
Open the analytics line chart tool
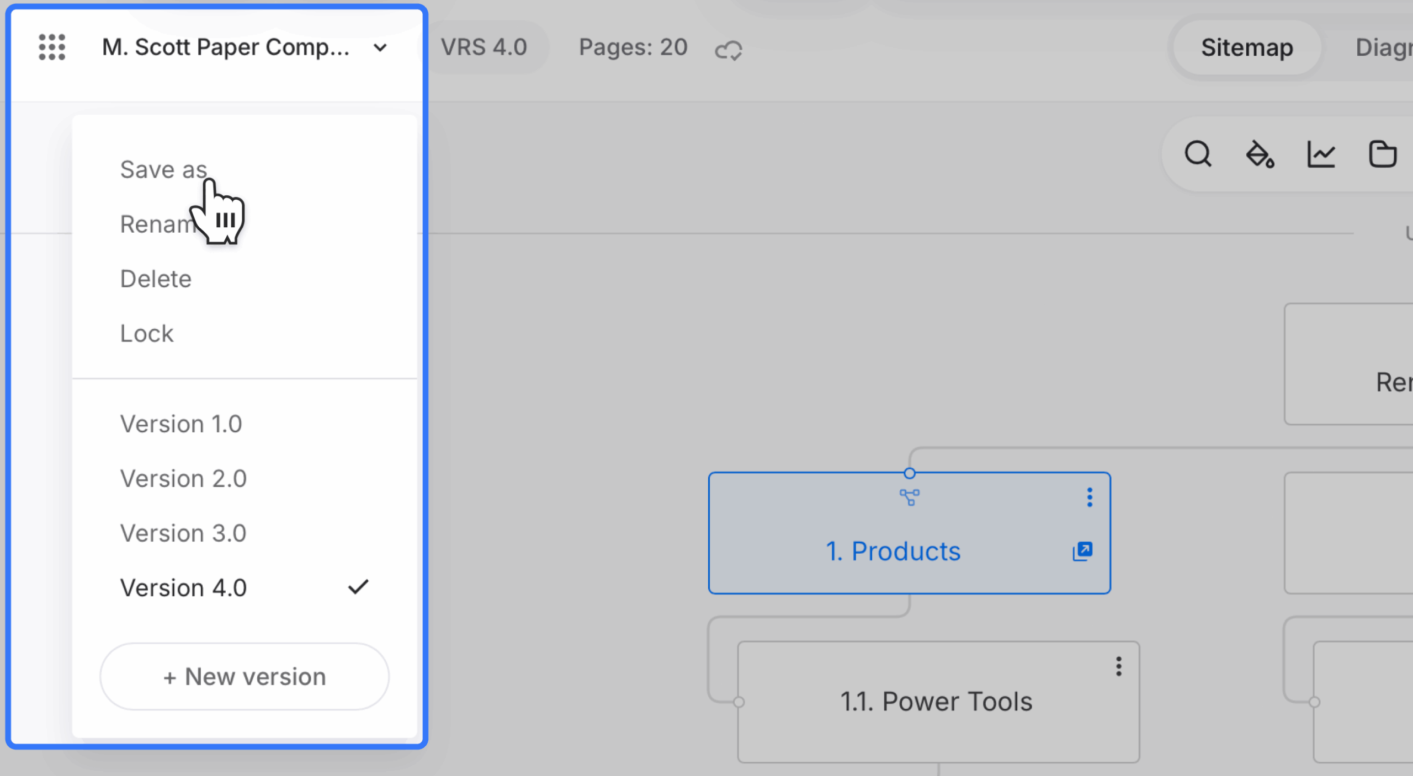coord(1321,154)
